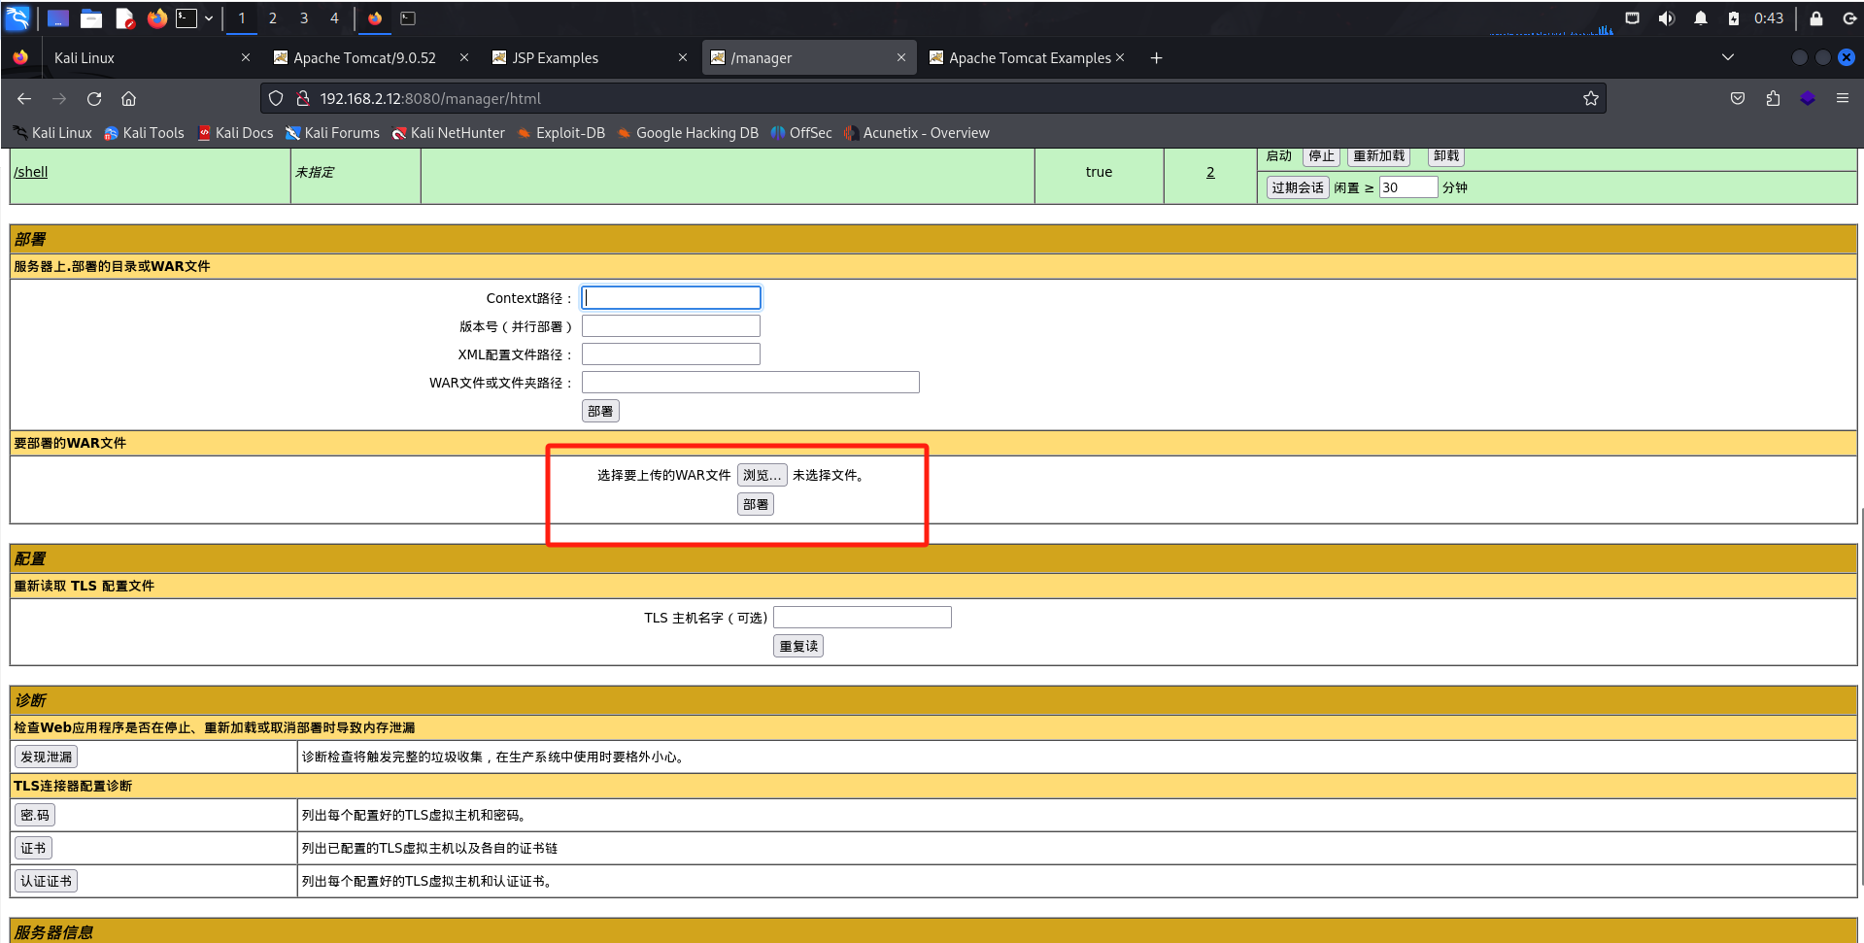Click the volume speaker icon
Screen dimensions: 1864x943
pyautogui.click(x=1667, y=18)
